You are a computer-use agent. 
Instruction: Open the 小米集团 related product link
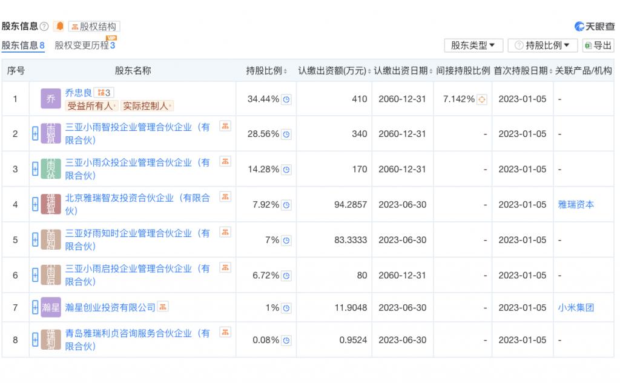pos(575,308)
